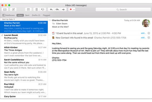The image size is (152, 102).
Task: Click Charles Parrish avatar photo
Action: tap(146, 23)
